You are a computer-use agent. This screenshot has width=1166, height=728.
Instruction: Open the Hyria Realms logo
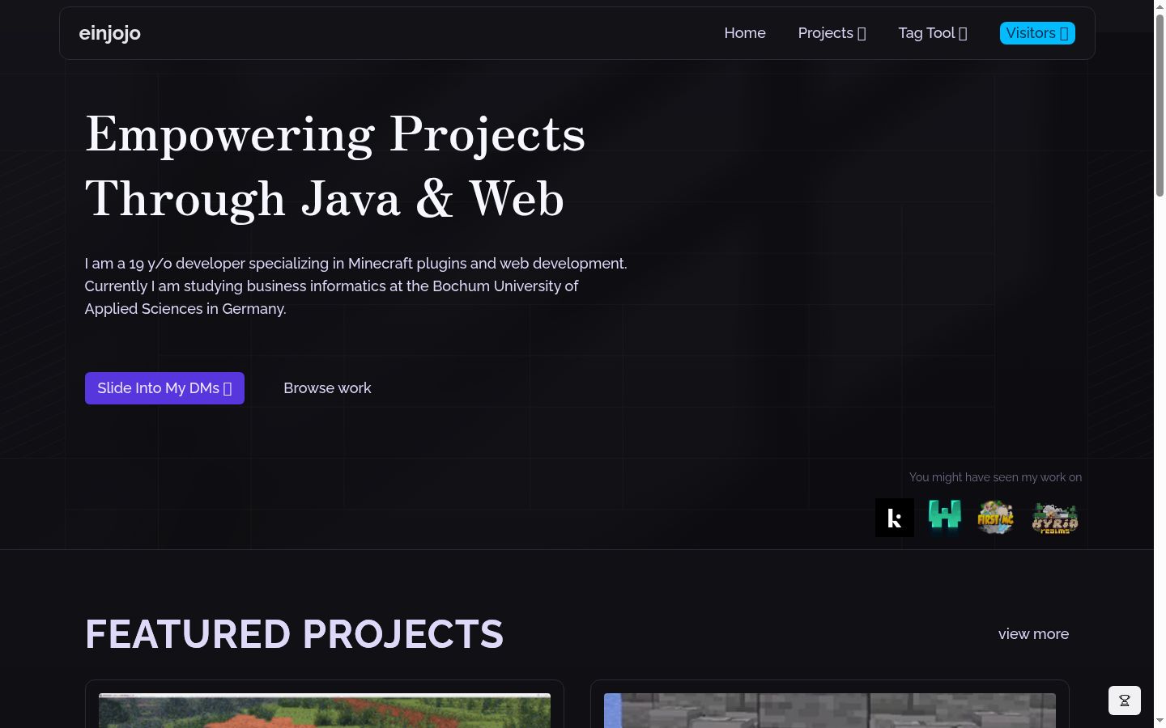click(1055, 518)
